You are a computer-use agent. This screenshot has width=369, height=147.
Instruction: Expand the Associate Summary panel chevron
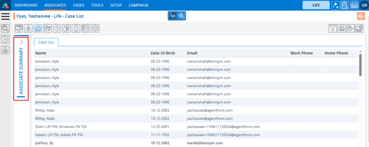(x=21, y=42)
